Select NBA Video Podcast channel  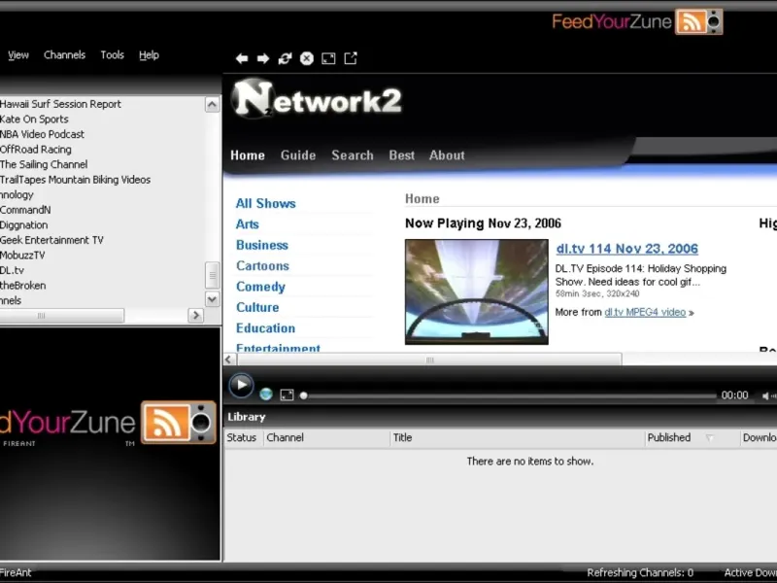pyautogui.click(x=42, y=134)
